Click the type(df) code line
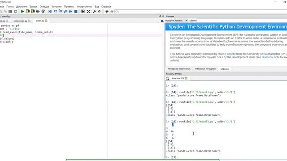287x161 pixels. (7, 42)
